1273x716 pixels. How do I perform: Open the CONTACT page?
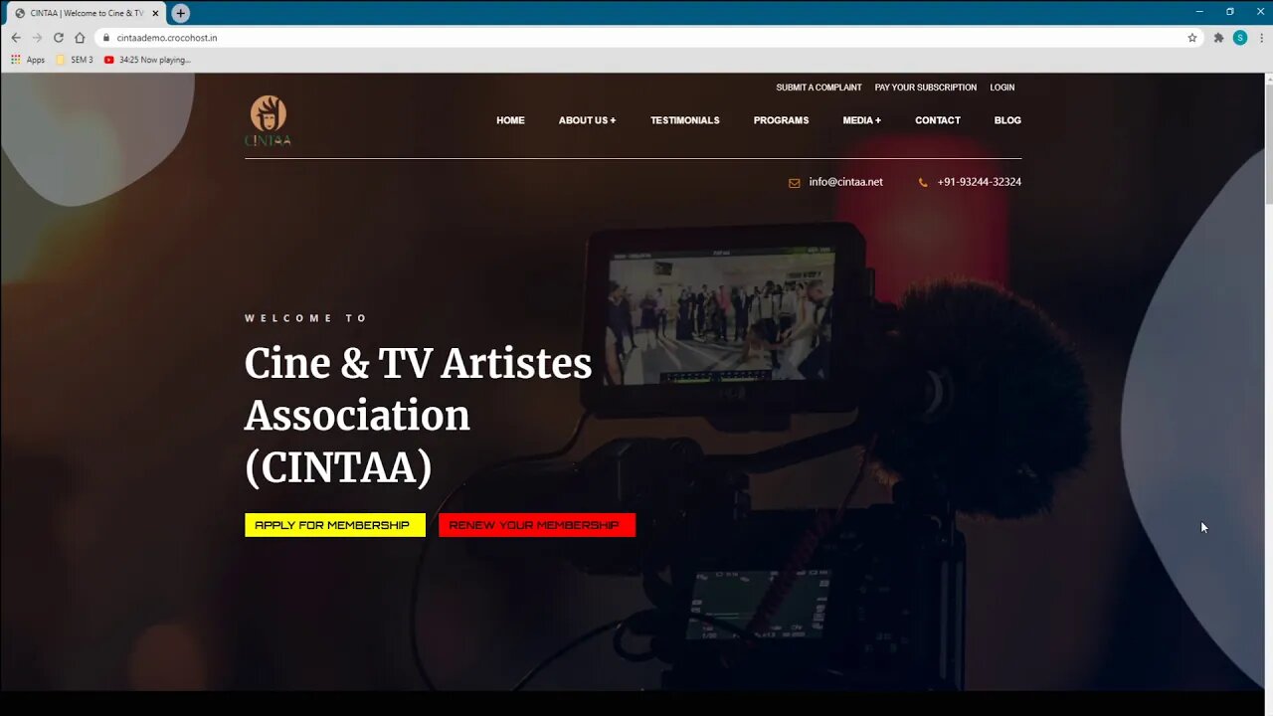coord(938,120)
